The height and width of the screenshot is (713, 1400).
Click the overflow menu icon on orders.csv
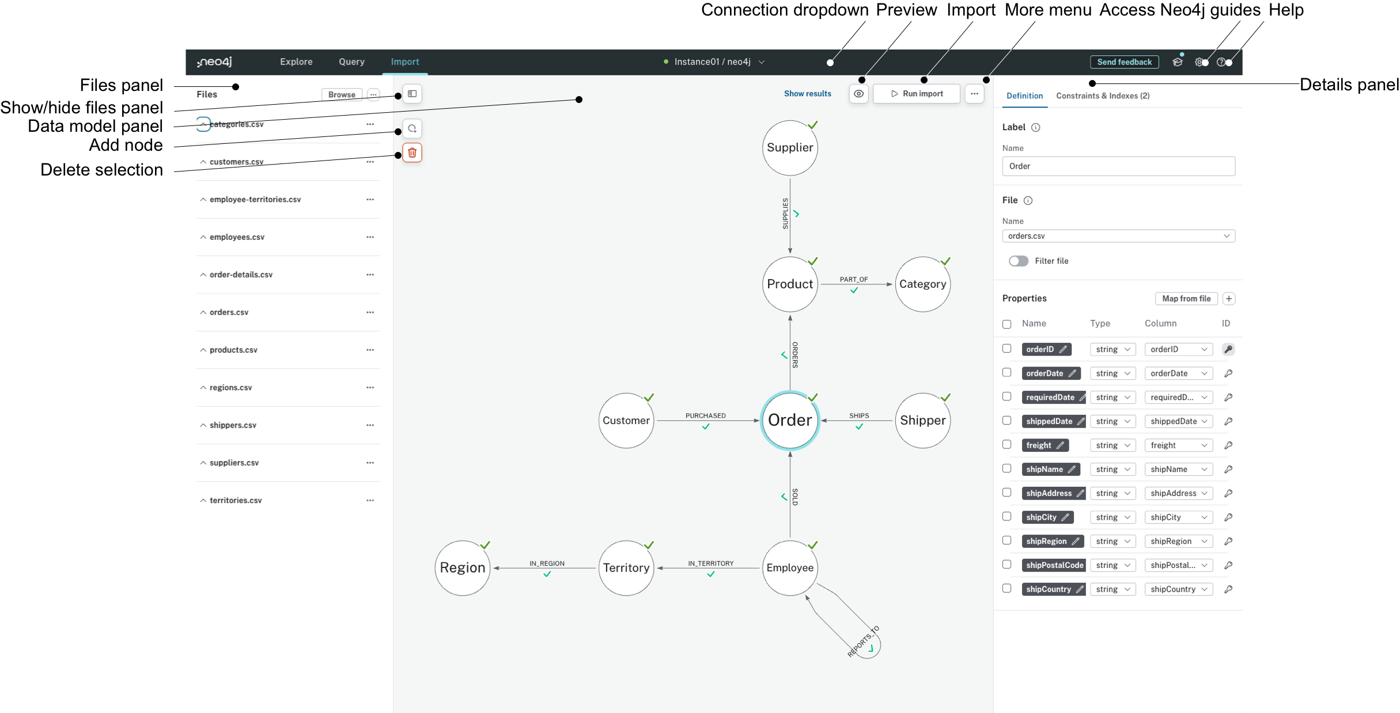[370, 312]
